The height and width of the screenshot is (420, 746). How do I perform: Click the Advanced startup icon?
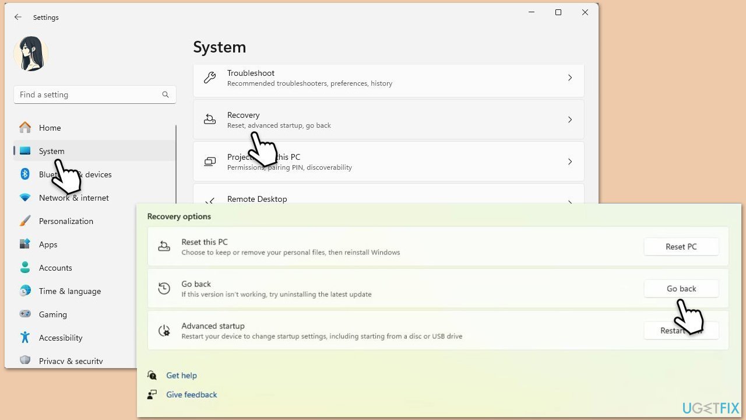click(164, 331)
